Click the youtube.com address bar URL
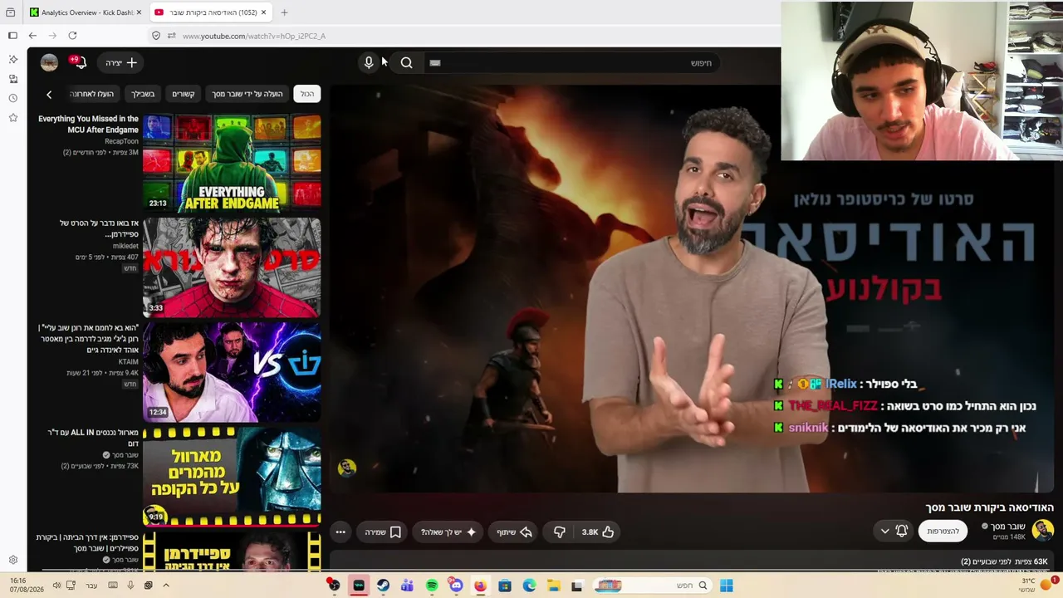The image size is (1063, 598). pyautogui.click(x=254, y=36)
